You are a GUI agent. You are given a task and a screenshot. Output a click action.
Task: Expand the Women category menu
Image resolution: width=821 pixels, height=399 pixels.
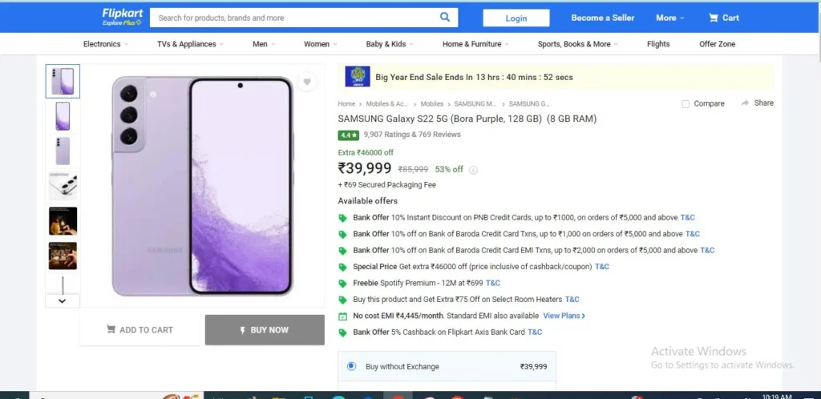pos(321,44)
